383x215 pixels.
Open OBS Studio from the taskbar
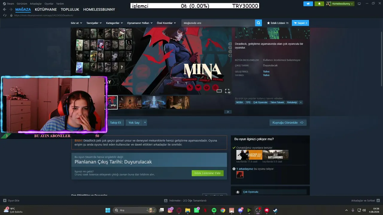[258, 210]
